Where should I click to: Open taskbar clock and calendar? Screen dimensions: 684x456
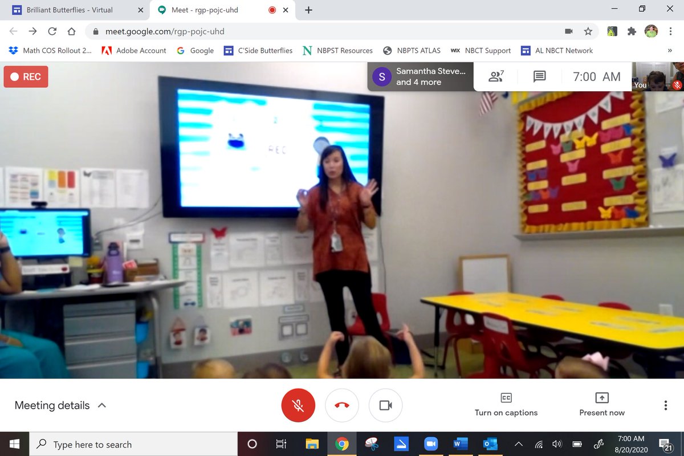[631, 444]
